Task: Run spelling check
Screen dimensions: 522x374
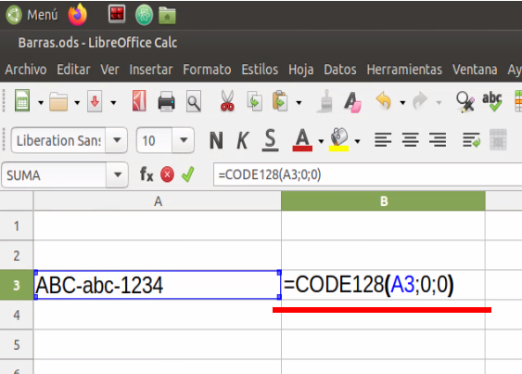Action: point(492,101)
